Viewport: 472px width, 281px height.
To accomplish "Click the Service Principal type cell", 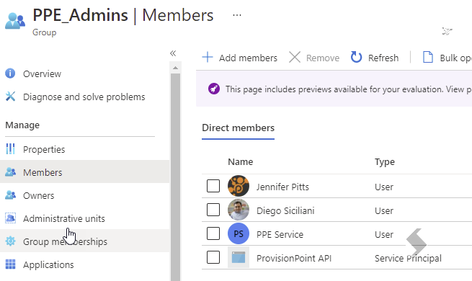I will click(408, 258).
